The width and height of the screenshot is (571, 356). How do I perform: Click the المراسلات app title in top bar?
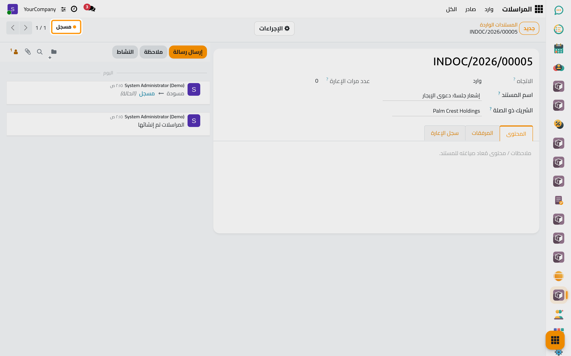517,9
